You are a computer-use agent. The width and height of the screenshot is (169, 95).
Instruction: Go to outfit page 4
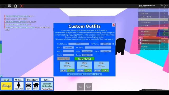pyautogui.click(x=82, y=74)
